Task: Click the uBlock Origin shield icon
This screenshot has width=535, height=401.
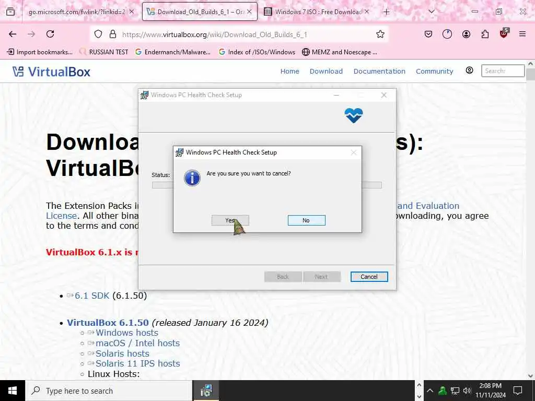Action: tap(504, 33)
